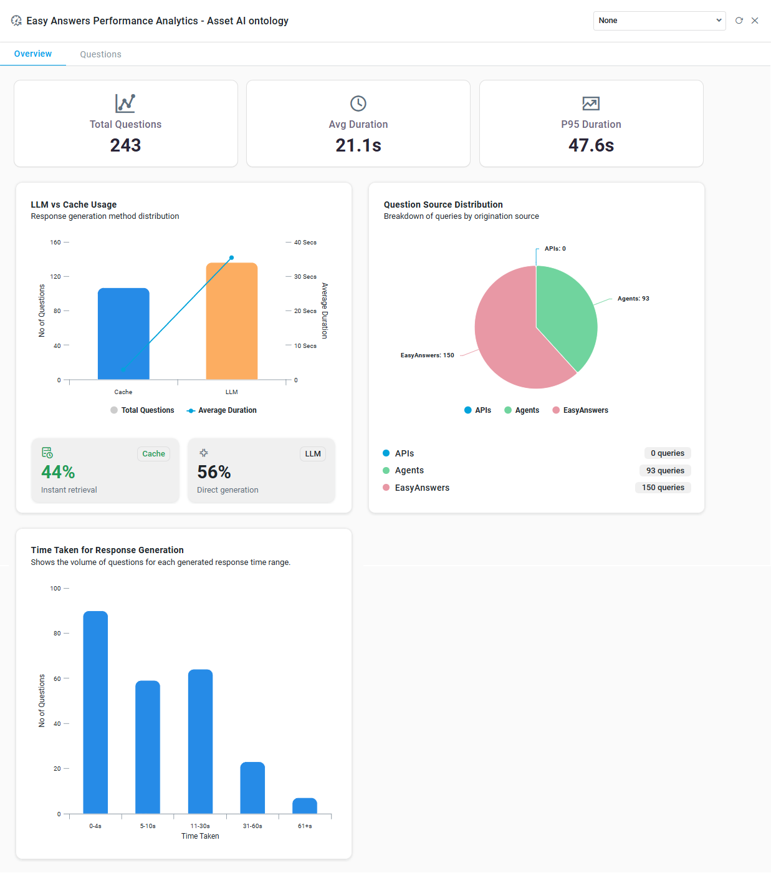Toggle Total Questions legend series
The height and width of the screenshot is (873, 771).
pos(142,410)
